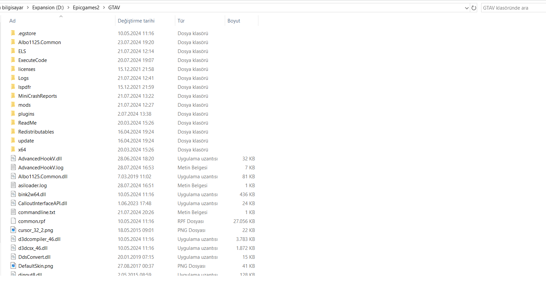Expand the chevron before Expansion (D:)
The image size is (546, 281).
(x=28, y=8)
